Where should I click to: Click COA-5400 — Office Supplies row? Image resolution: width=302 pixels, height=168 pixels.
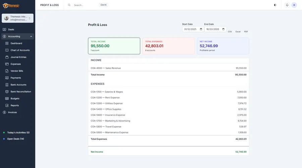point(168,109)
